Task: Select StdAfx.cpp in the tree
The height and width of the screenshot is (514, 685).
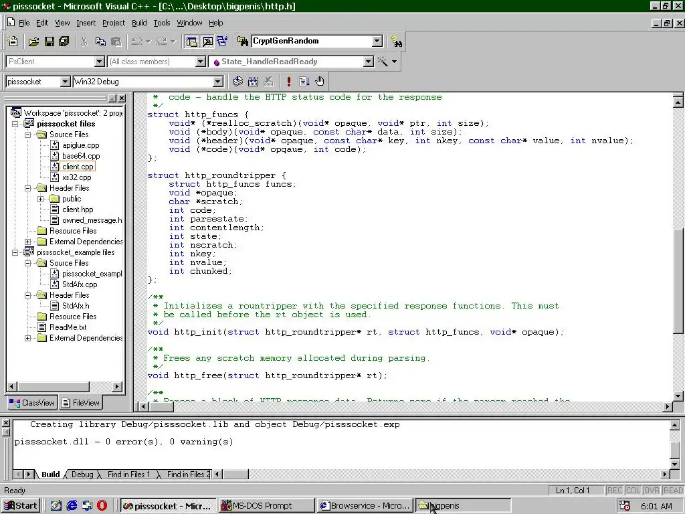Action: click(80, 284)
